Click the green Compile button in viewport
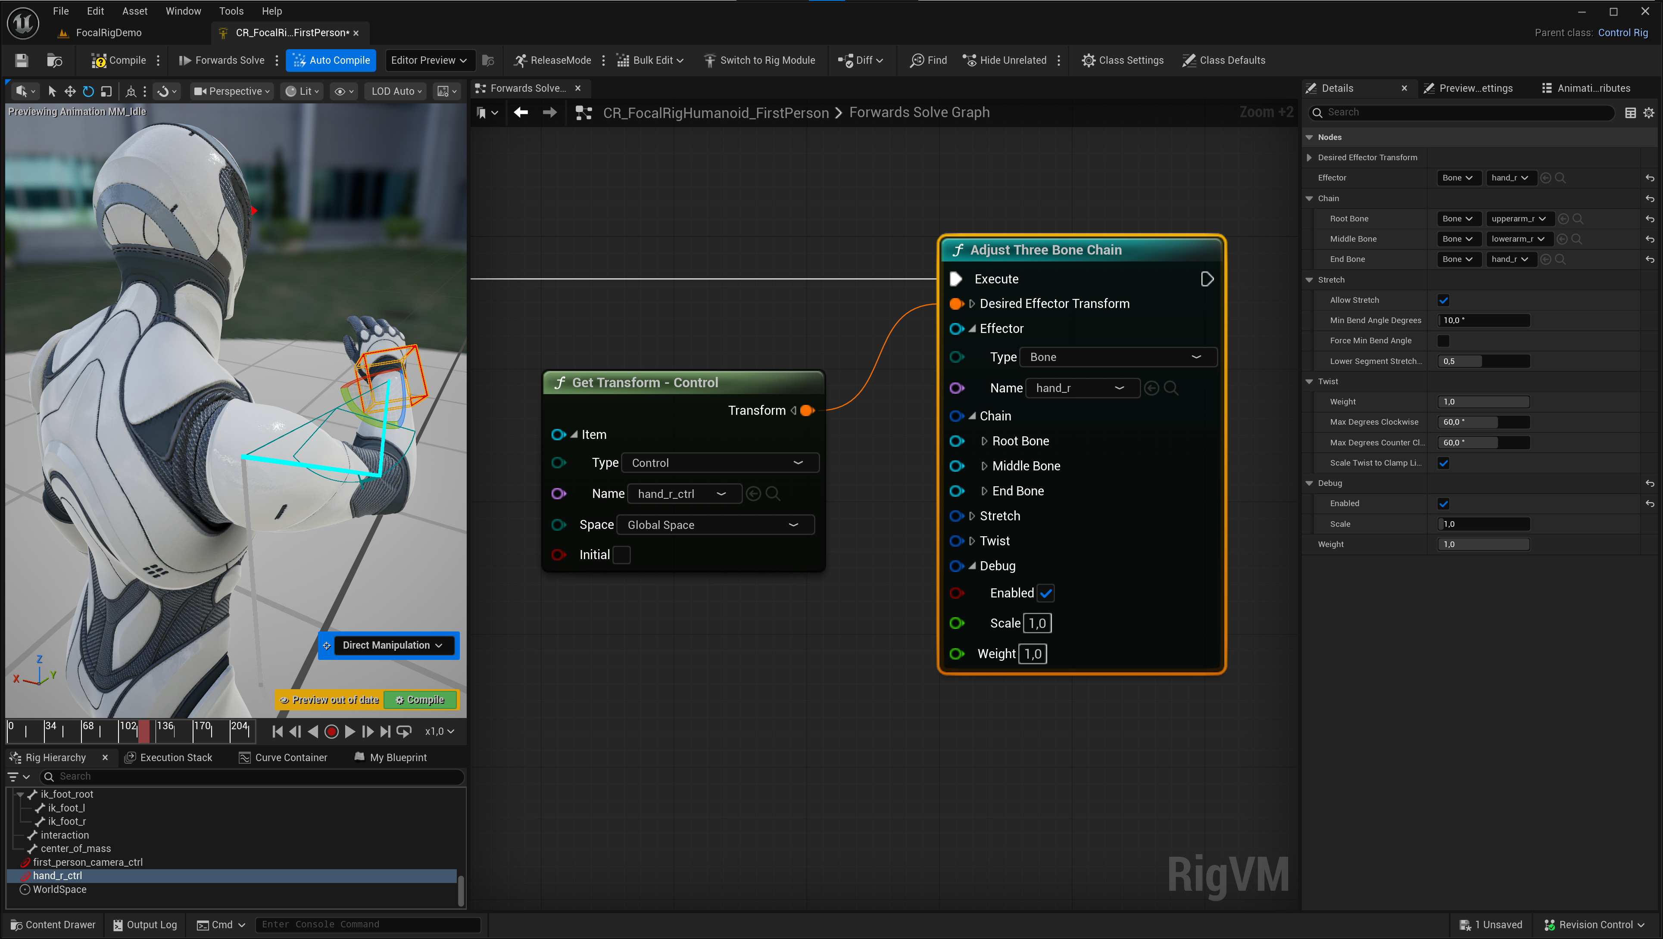This screenshot has height=939, width=1663. pyautogui.click(x=420, y=700)
